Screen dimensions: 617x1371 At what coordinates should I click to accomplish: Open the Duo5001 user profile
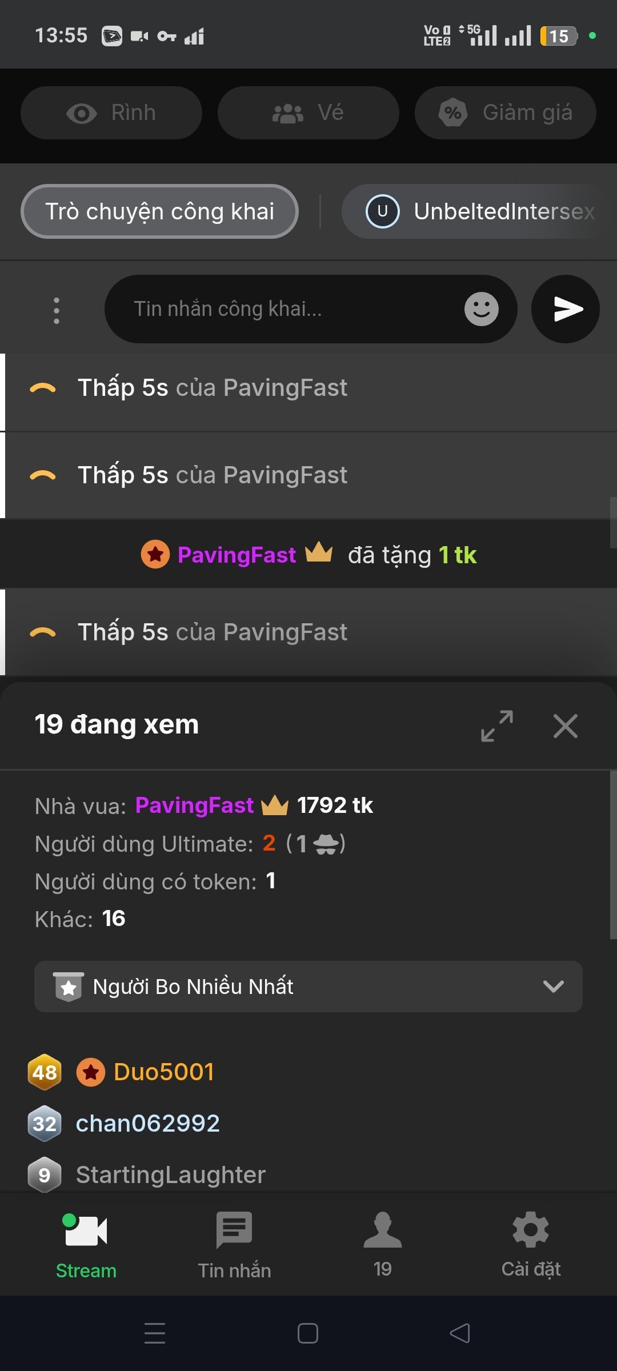[x=163, y=1072]
